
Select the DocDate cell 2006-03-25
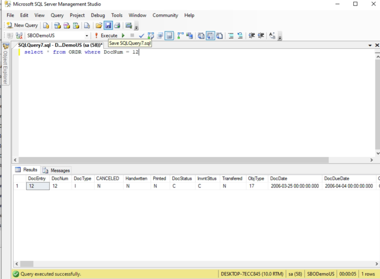(295, 186)
